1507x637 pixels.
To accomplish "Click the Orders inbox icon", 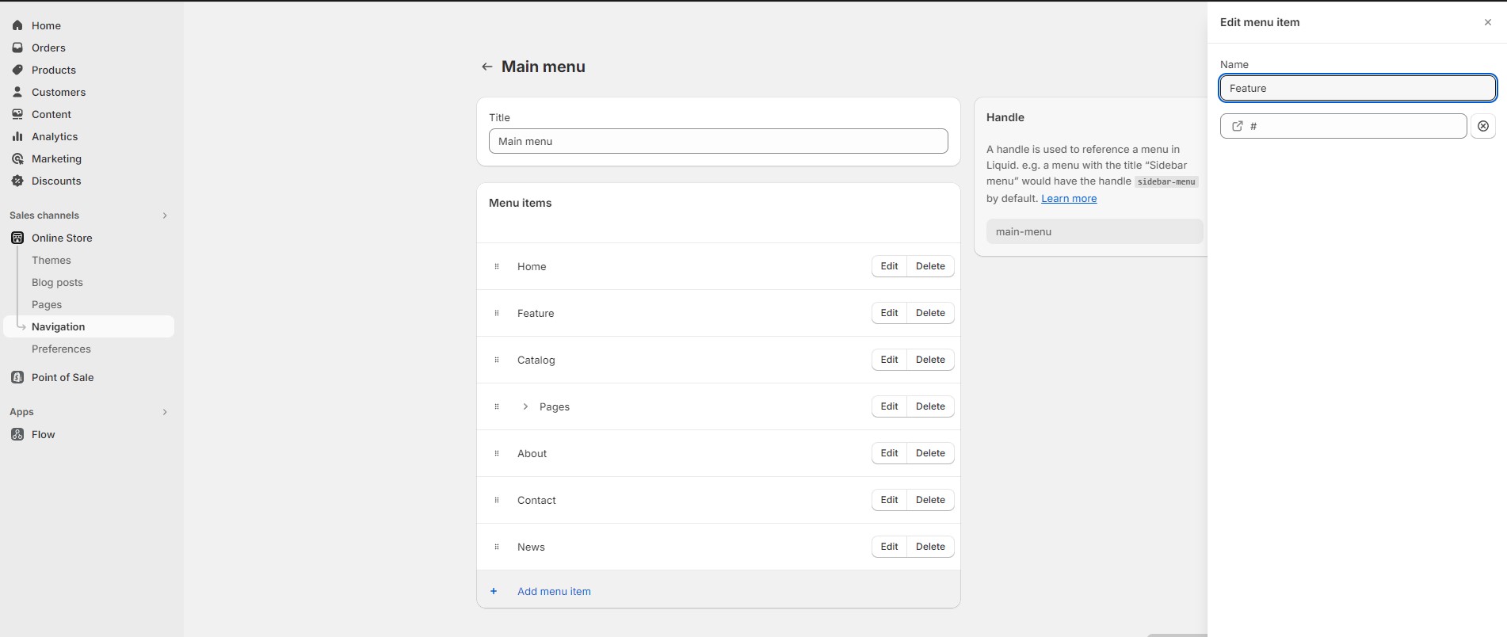I will (17, 48).
